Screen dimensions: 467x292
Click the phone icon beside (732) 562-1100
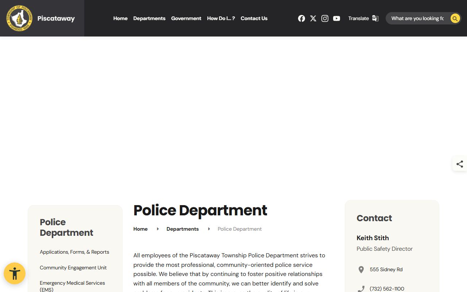(x=361, y=289)
